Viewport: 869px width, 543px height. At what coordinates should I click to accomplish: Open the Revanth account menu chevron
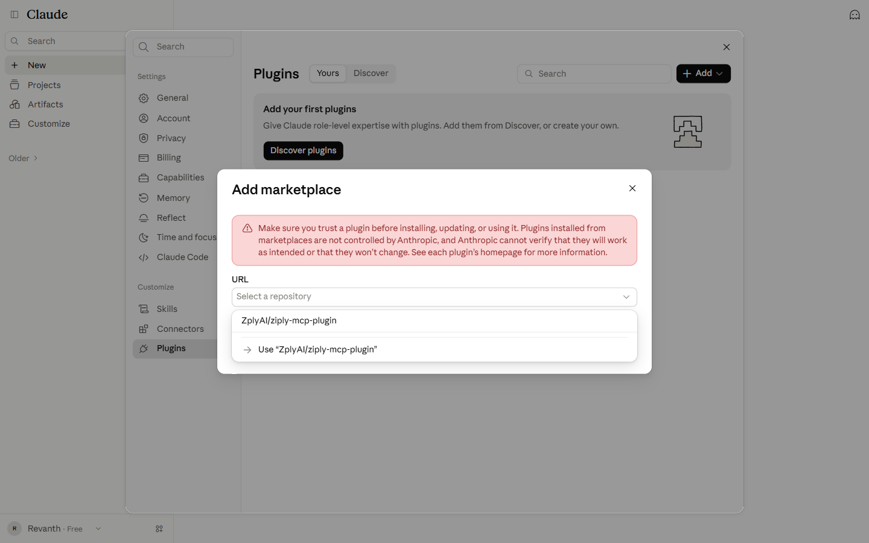point(98,529)
